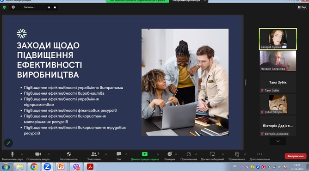
Task: Stop the recording with the square button
Action: 55,7
